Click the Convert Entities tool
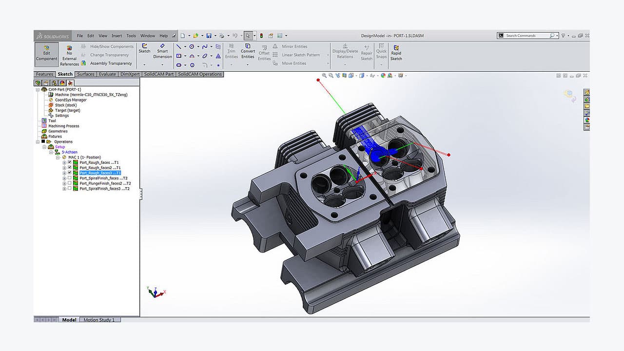624x351 pixels. coord(248,51)
